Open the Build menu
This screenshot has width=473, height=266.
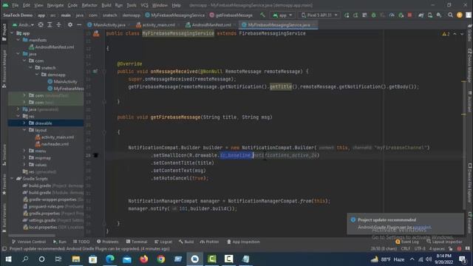106,5
